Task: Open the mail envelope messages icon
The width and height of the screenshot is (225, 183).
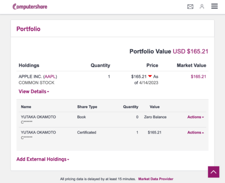Action: point(190,7)
